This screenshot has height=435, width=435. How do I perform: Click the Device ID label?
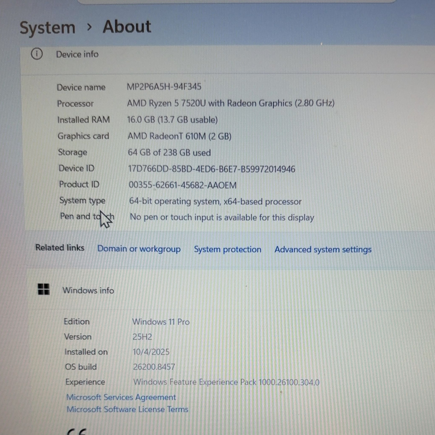(77, 168)
